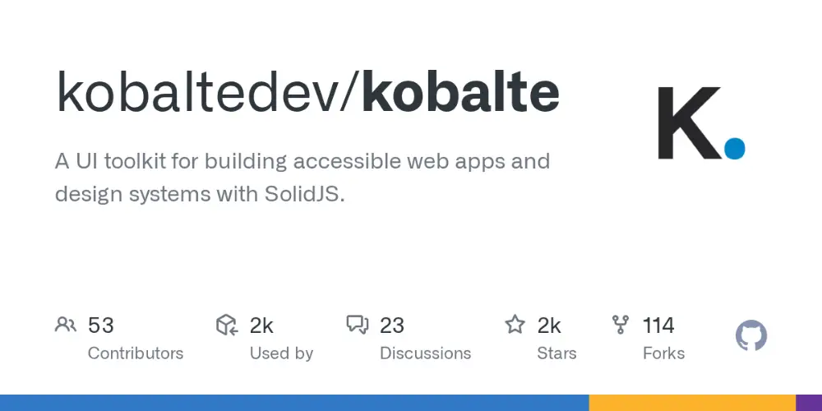Click the blue dot in Kobalte logo
Image resolution: width=822 pixels, height=411 pixels.
pos(734,148)
